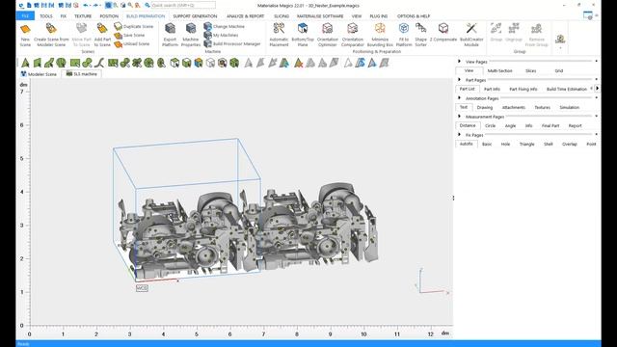Open View Pages options dot
617x347 pixels.
point(597,62)
